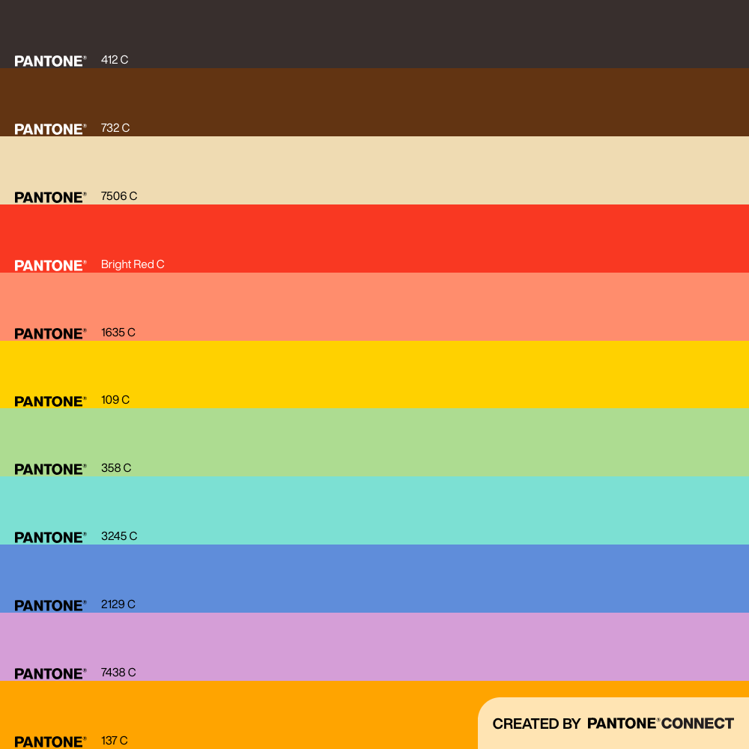Click the '1635 C' color code text
The height and width of the screenshot is (749, 749).
pyautogui.click(x=118, y=333)
